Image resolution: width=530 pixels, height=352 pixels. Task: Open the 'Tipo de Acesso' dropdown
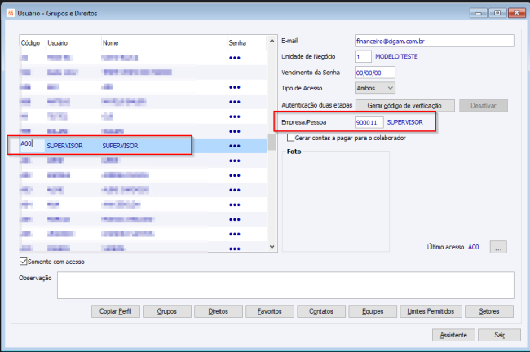(375, 88)
